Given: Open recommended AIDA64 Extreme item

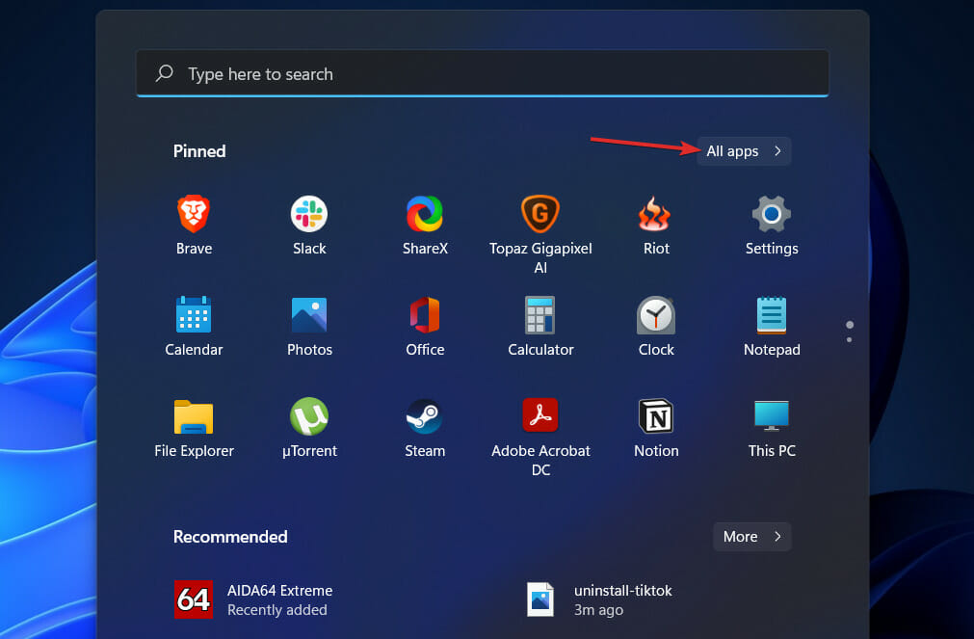Looking at the screenshot, I should point(252,599).
